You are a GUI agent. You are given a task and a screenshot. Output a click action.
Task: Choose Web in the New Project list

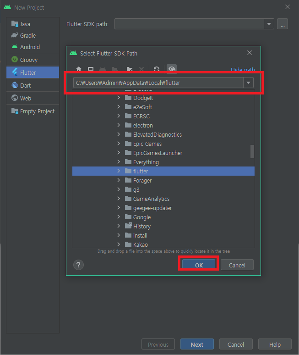[x=33, y=98]
